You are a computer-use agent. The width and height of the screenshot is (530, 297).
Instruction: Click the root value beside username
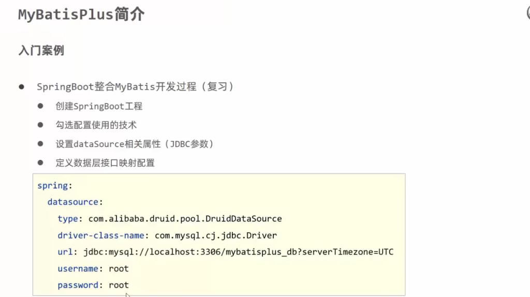(119, 269)
